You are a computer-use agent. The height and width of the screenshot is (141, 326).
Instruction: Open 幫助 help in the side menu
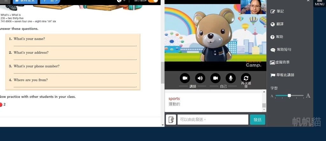coord(277,37)
